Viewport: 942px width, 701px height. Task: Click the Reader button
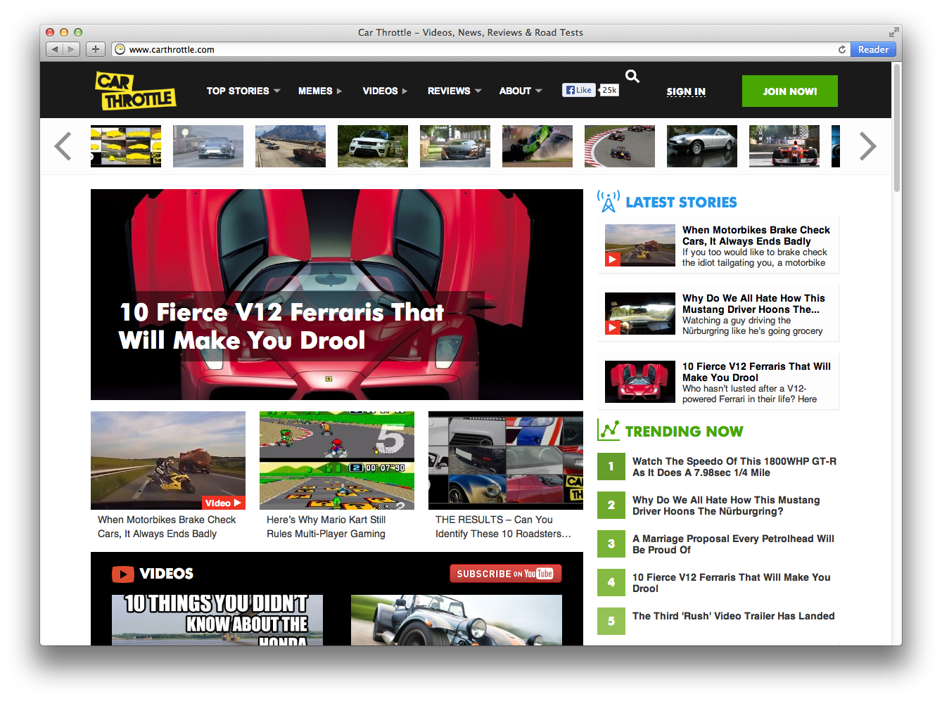tap(873, 49)
